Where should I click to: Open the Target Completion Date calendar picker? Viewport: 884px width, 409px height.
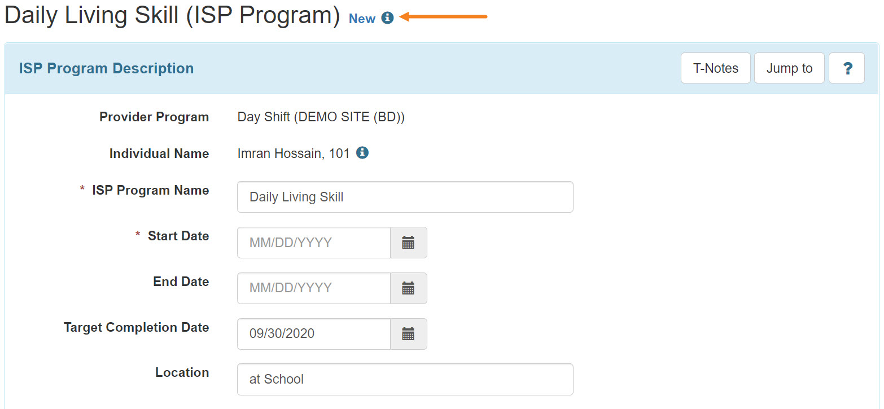tap(408, 334)
